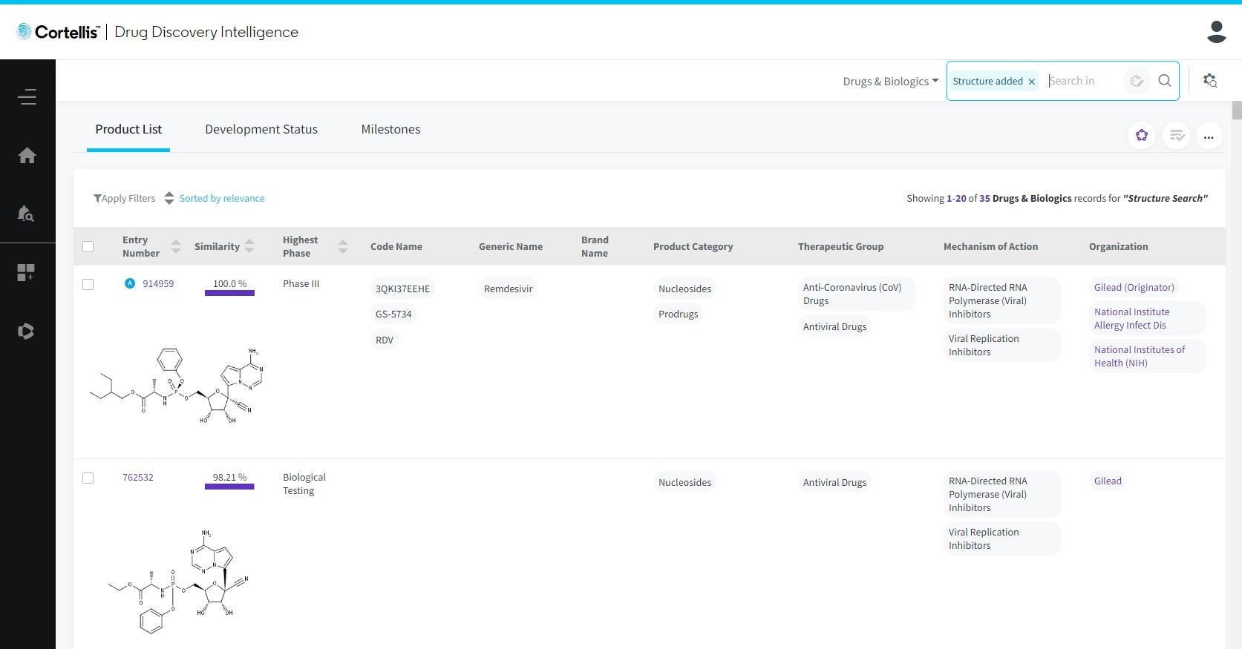
Task: Click the 3QKI37EEHE code name chip
Action: 402,289
